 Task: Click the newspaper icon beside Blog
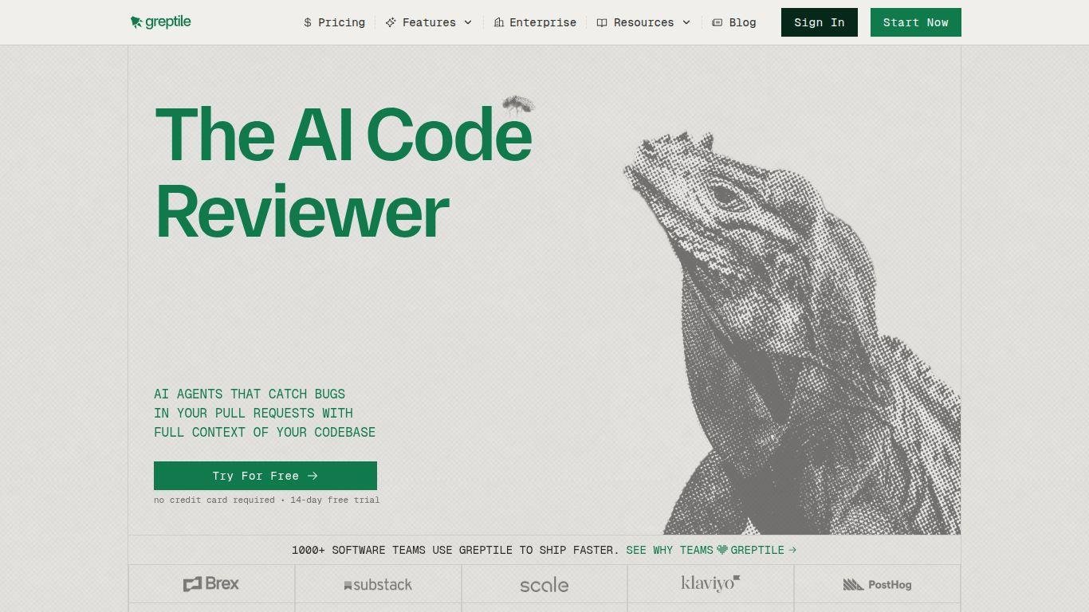click(x=717, y=22)
